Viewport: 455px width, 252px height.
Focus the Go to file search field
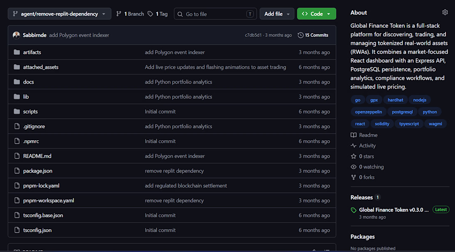tap(216, 14)
